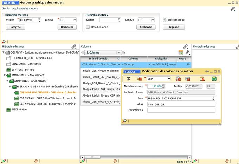Collapse the MOUVEMENT - Mouvement tree node

coord(4,75)
